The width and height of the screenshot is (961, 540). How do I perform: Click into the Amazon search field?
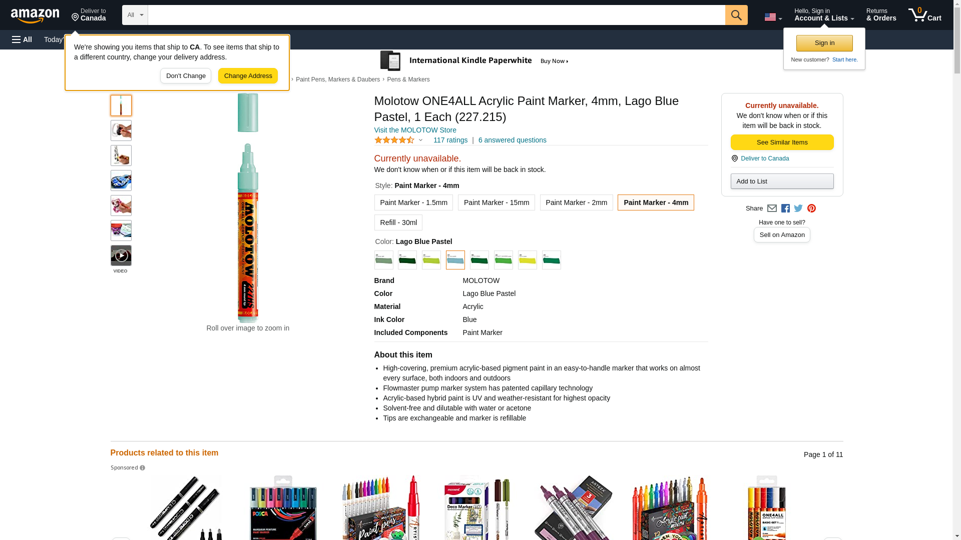pos(436,15)
